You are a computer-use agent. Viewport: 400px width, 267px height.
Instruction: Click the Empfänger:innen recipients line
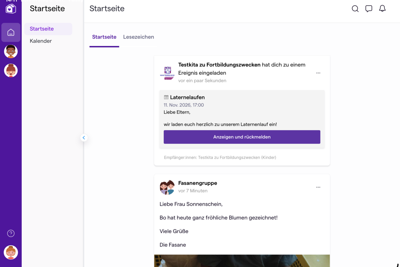click(x=220, y=158)
